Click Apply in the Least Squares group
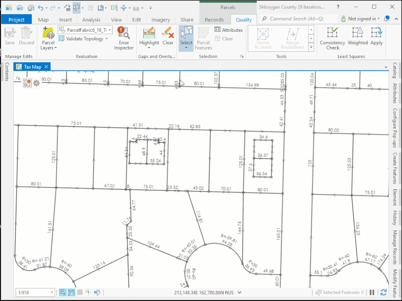 point(377,38)
